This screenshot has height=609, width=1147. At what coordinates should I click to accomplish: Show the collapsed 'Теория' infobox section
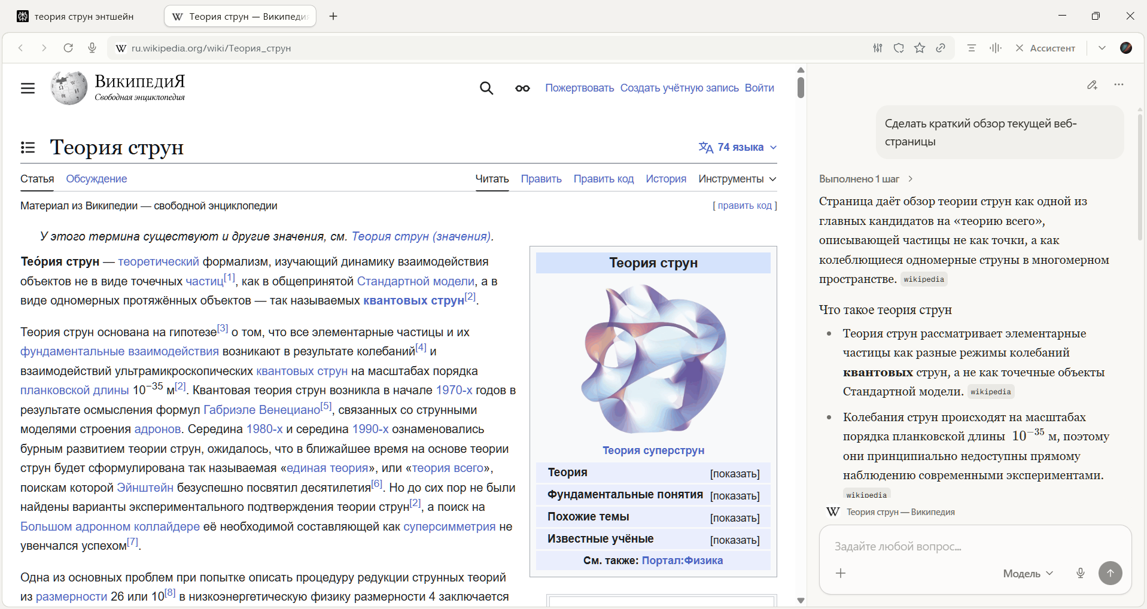734,474
